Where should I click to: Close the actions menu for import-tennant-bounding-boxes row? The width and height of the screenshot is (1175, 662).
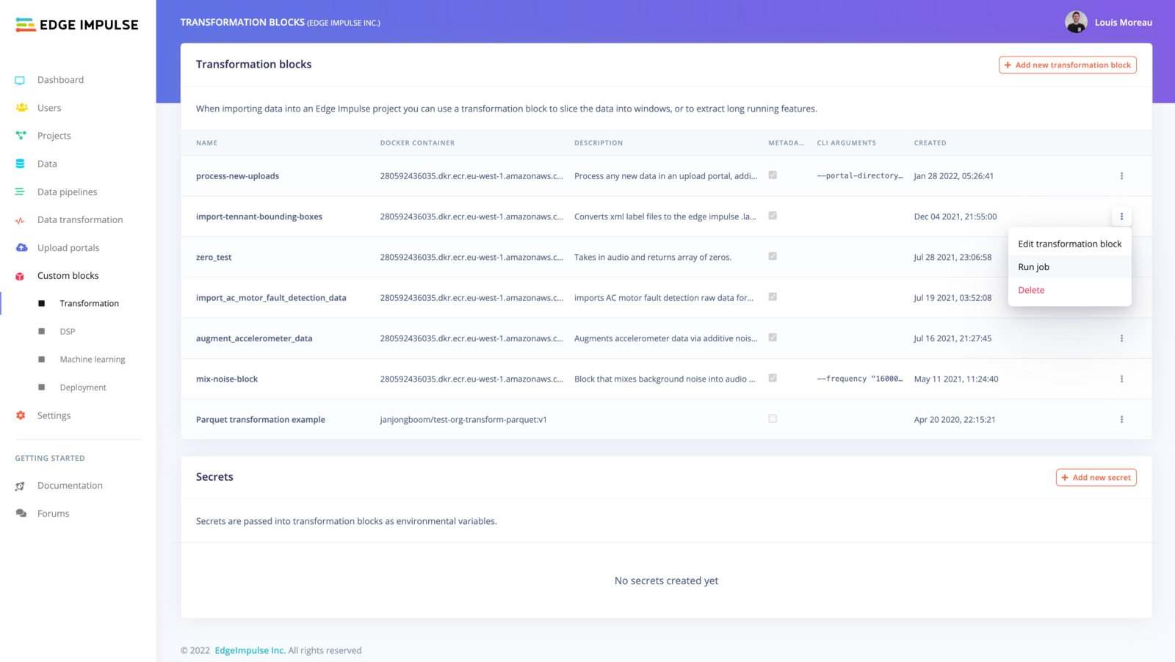[x=1121, y=217]
